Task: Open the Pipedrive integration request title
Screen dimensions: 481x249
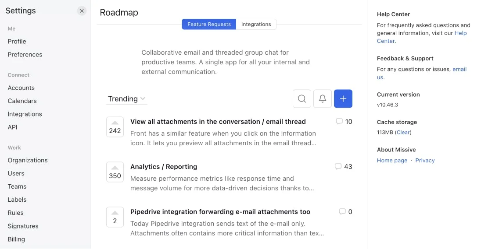Action: click(x=220, y=212)
